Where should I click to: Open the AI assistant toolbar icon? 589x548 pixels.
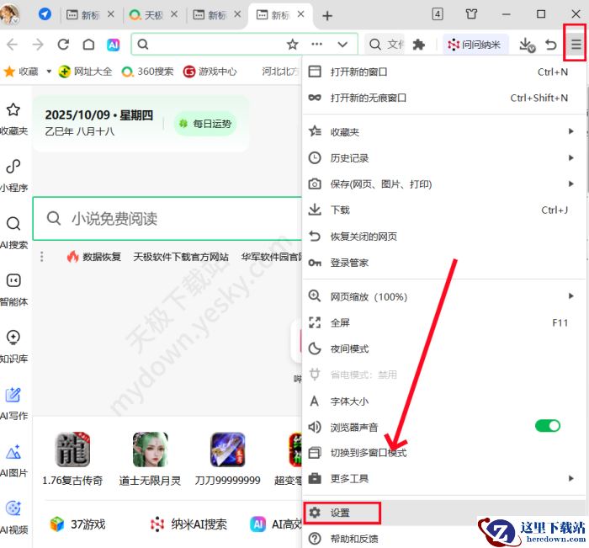113,45
